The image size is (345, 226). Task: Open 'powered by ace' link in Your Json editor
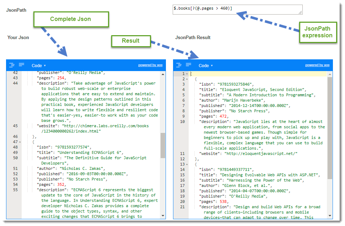click(150, 65)
